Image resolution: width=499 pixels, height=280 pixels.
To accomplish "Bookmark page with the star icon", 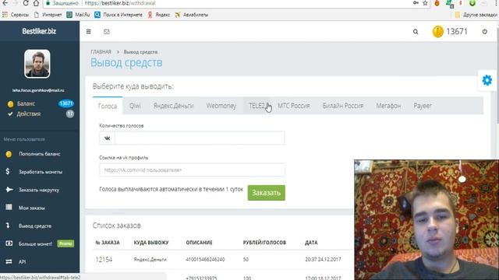I will point(425,3).
